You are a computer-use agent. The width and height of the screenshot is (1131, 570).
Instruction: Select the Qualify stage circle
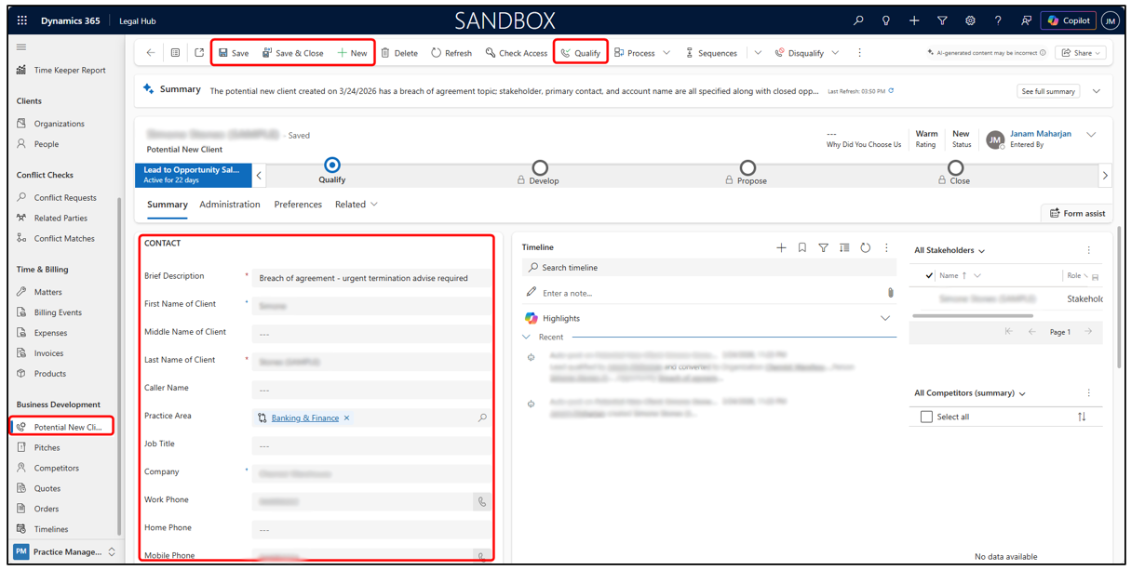pyautogui.click(x=332, y=166)
